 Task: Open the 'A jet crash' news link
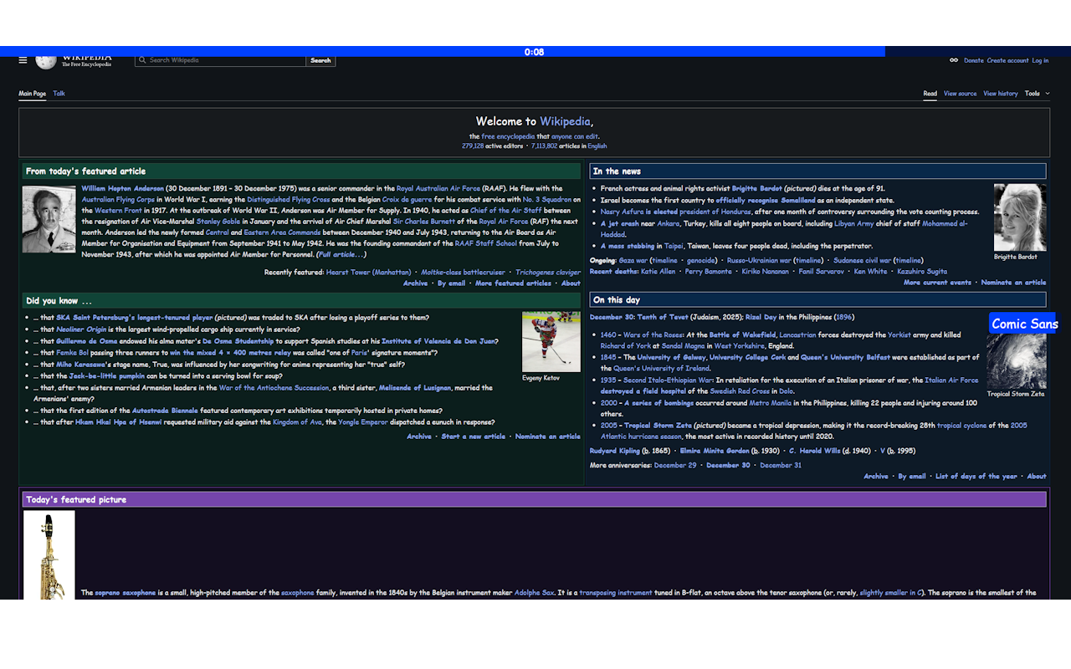[619, 223]
